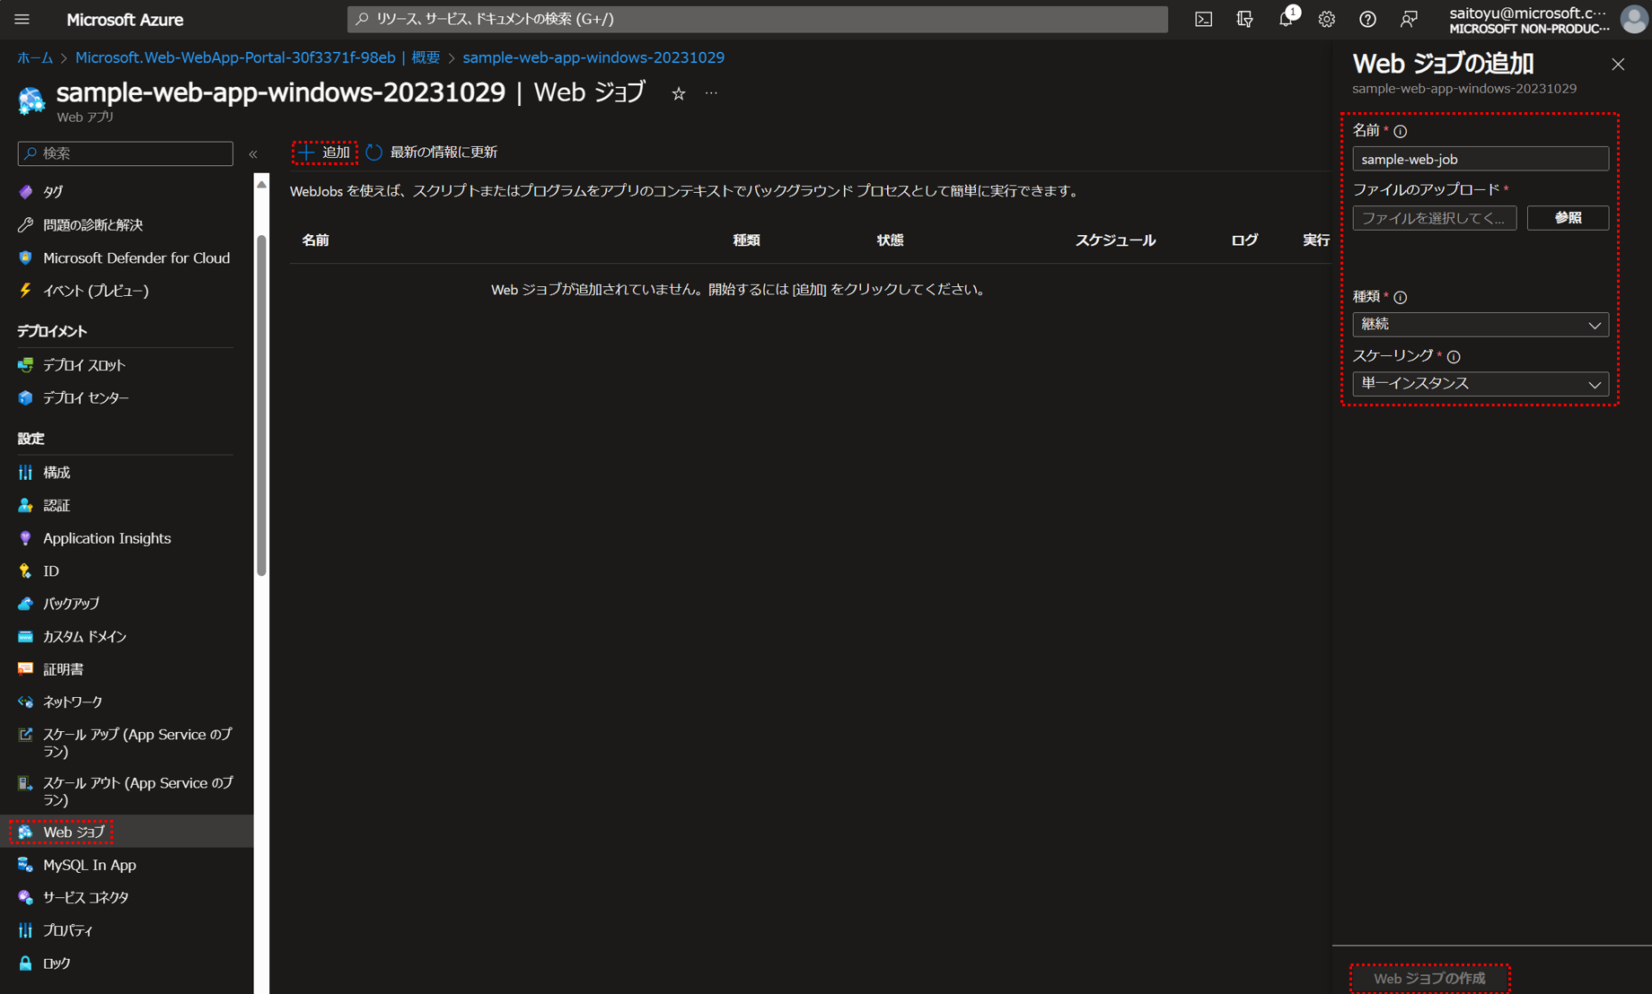Sort by the 名前 column header
Screen dimensions: 1652x994
point(315,240)
